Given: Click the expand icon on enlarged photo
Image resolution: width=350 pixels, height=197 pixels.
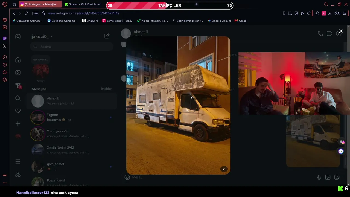Looking at the screenshot, I should tap(224, 169).
